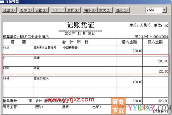Click the date 2011年 11月 30日
Viewport: 172px width, 115px height.
(x=80, y=33)
